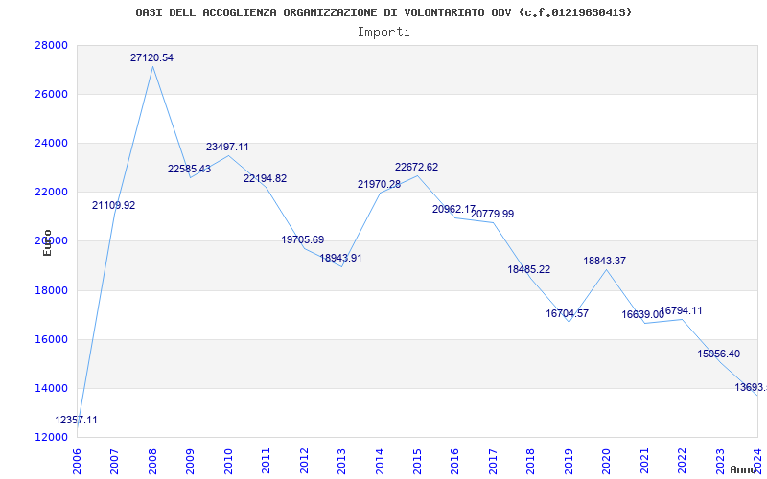767x479 pixels.
Task: Click the chart title mentioning OASI DELL ACCOGLIENZA
Action: (383, 12)
